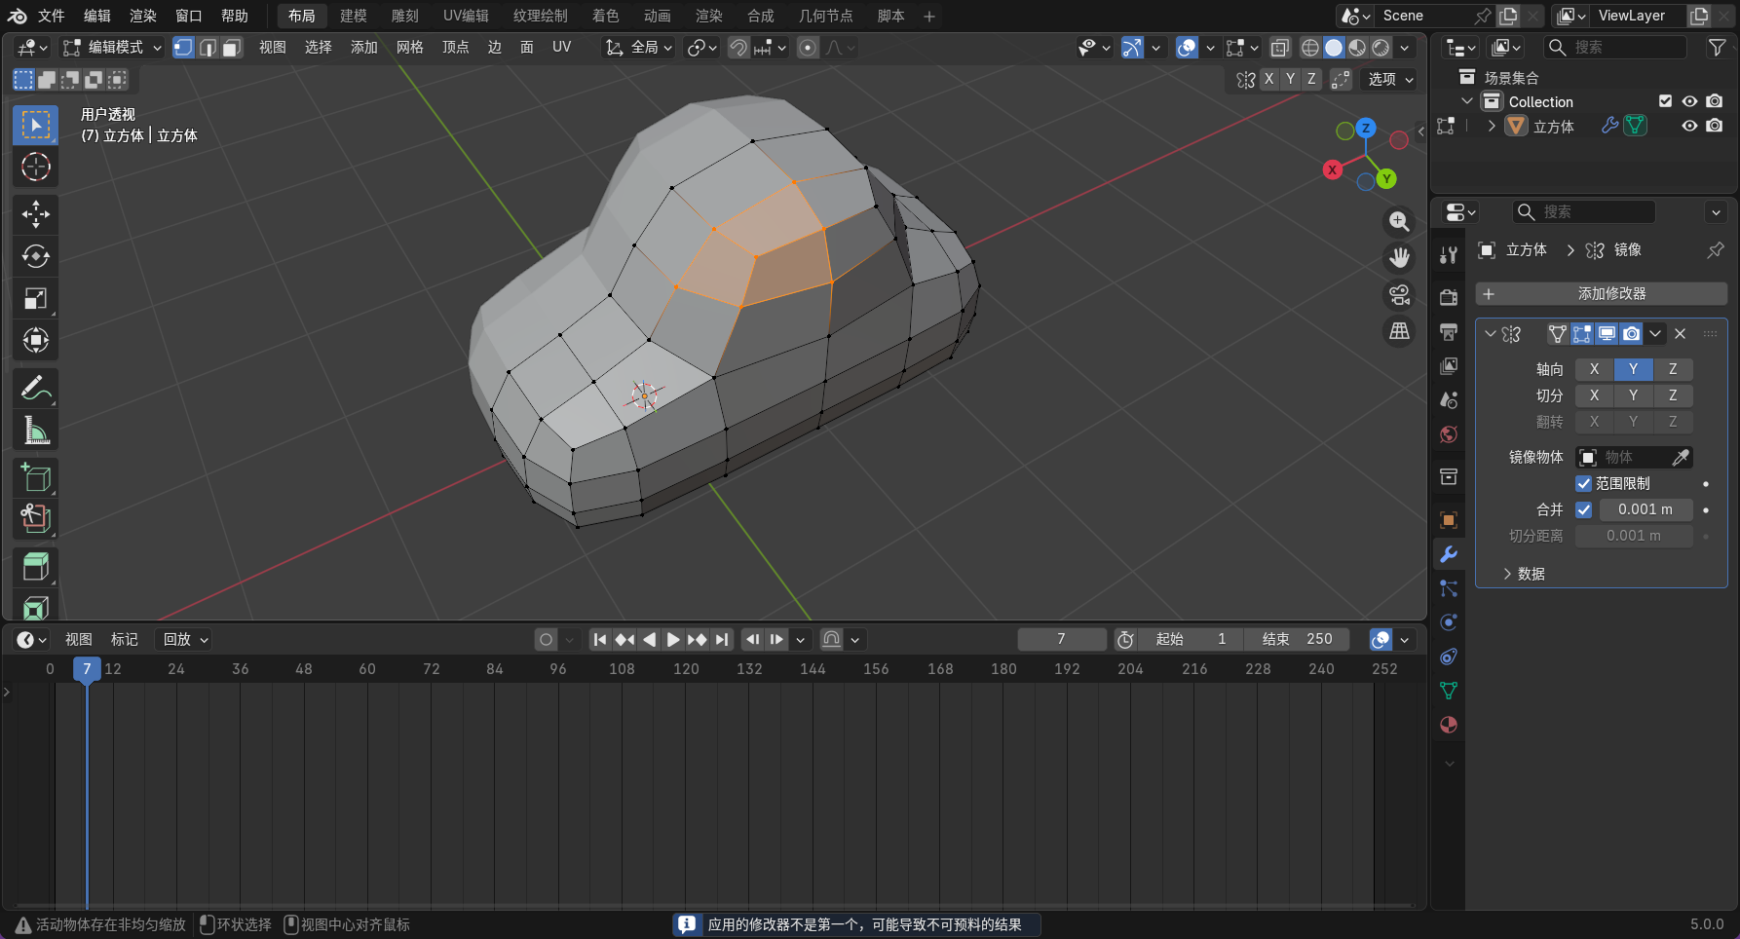
Task: Select the Move tool in toolbar
Action: tap(36, 214)
